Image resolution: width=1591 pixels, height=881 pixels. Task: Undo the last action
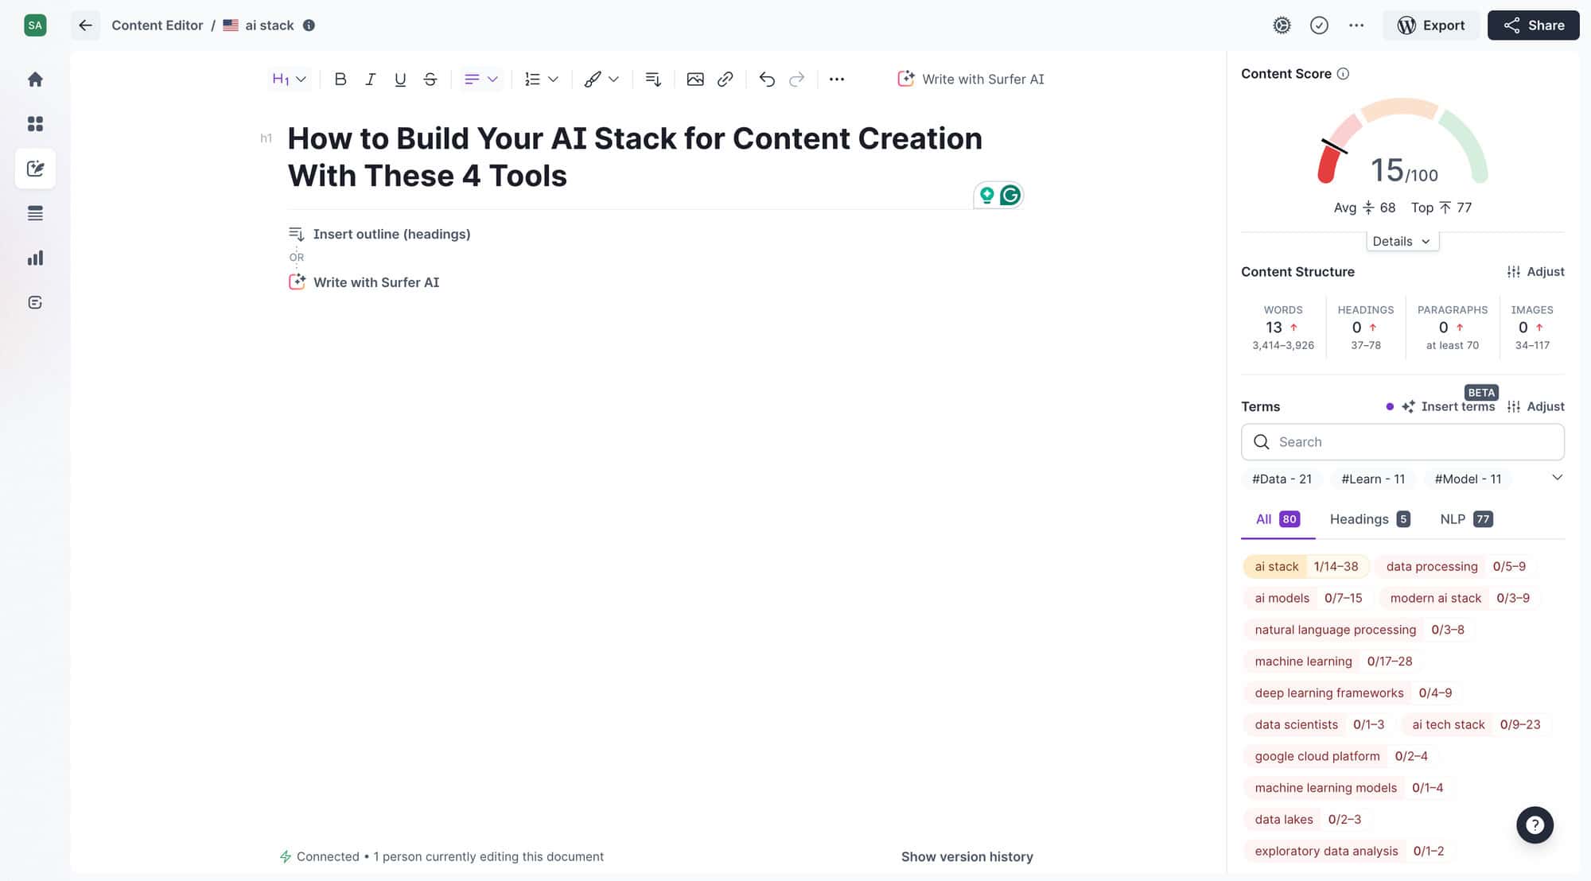[767, 80]
